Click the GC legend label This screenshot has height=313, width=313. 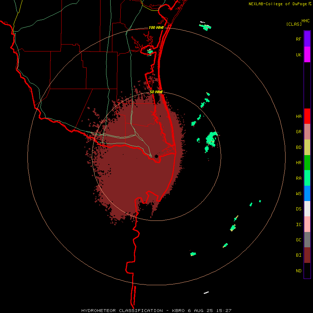(x=298, y=240)
